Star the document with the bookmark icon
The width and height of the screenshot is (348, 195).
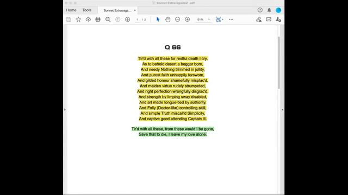pos(78,19)
